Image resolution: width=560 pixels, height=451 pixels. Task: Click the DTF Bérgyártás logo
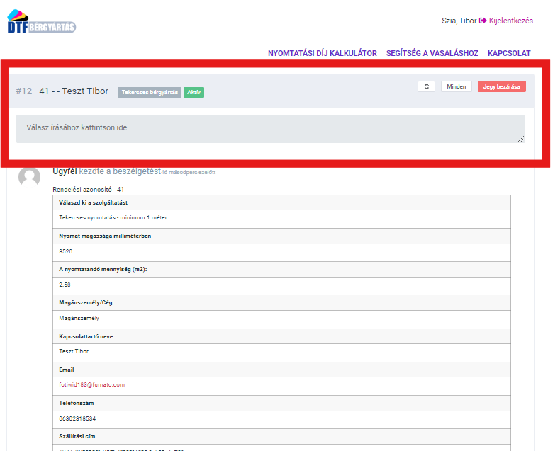[41, 23]
